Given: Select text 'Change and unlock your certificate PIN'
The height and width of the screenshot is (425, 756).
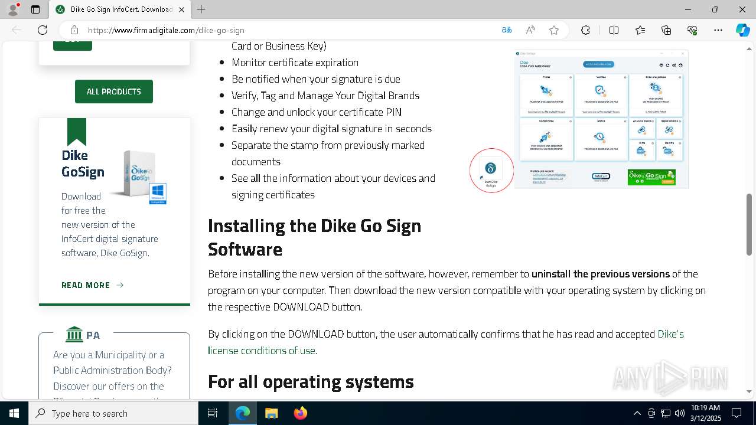Looking at the screenshot, I should point(317,112).
